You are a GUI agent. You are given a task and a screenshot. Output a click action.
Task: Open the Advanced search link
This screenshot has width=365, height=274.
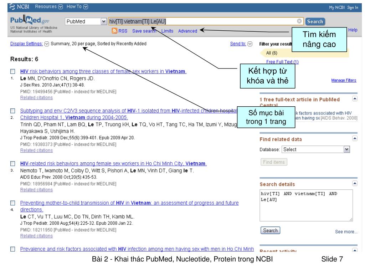187,31
